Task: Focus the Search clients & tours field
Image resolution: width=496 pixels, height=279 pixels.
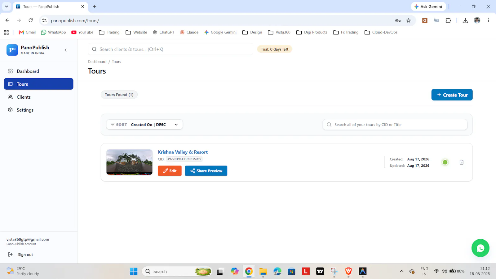Action: click(x=170, y=49)
